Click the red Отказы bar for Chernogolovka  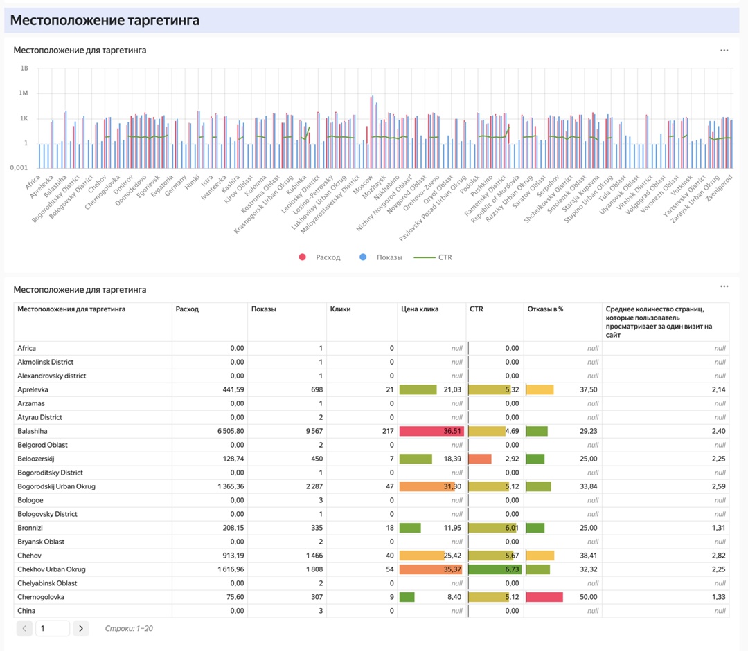click(x=544, y=597)
